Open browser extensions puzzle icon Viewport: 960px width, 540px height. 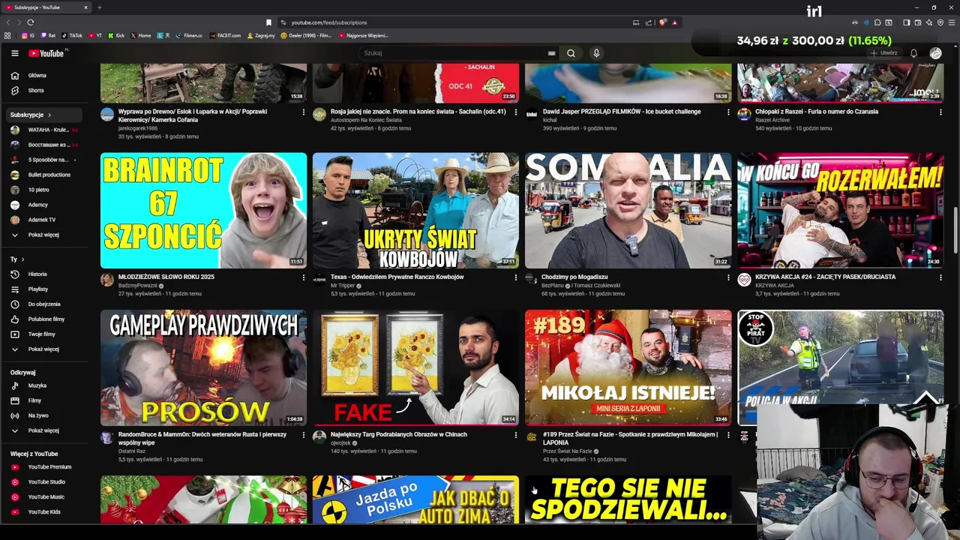point(878,22)
